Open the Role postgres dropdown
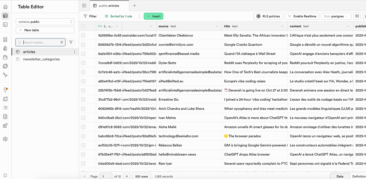Viewport: 366px width, 179px height. [x=336, y=16]
